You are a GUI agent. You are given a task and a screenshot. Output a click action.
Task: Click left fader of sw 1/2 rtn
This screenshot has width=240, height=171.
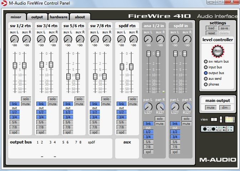15,65
